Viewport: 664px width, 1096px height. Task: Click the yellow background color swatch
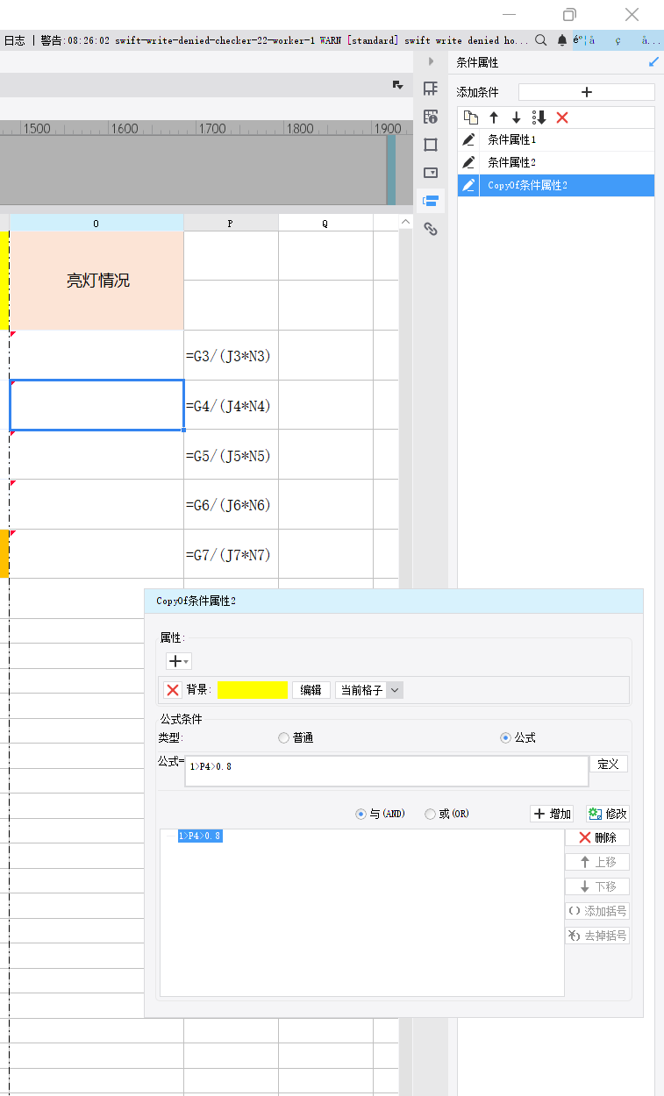pos(253,690)
